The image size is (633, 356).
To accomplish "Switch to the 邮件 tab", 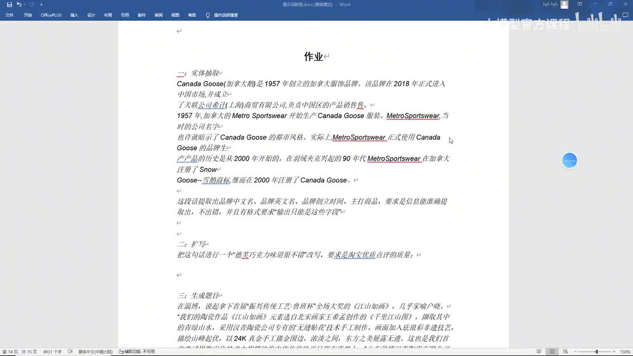I will tap(141, 15).
